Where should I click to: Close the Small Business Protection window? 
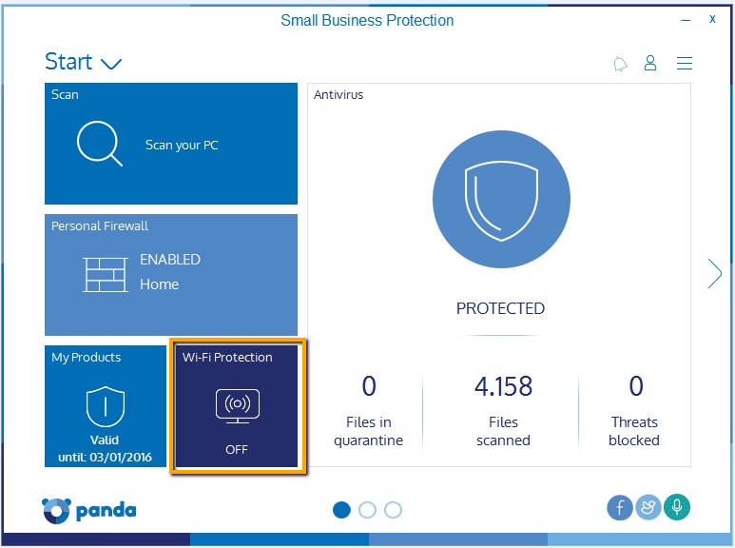point(712,19)
